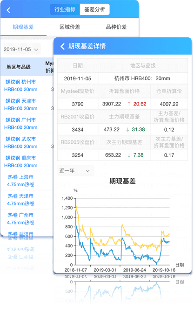
Task: Click the 地区与品级 column header in list
Action: coord(19,67)
